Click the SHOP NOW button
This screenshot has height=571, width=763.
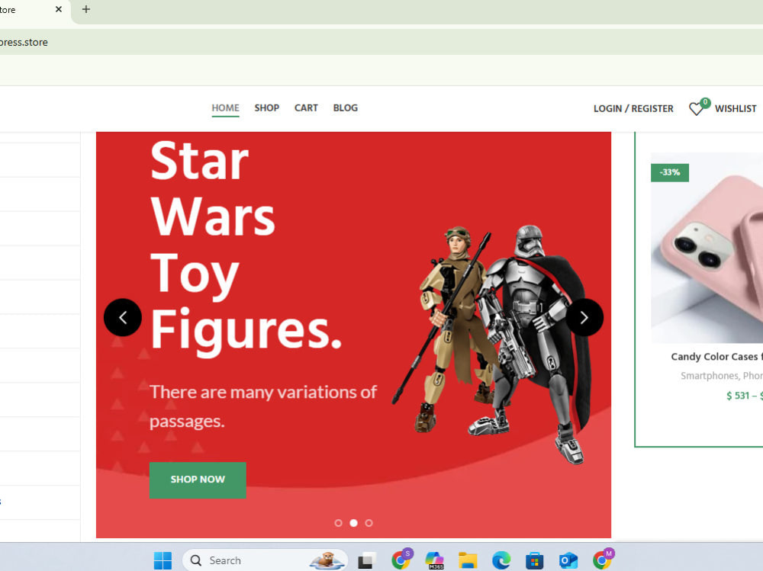(x=198, y=480)
